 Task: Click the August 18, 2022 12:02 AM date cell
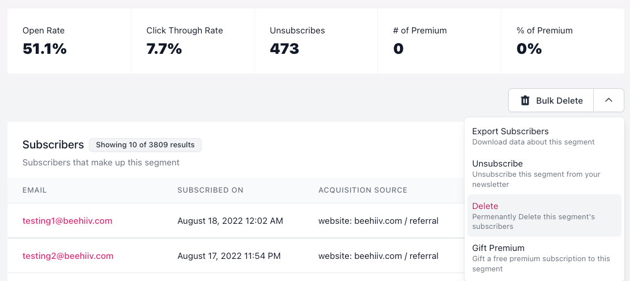click(x=230, y=221)
